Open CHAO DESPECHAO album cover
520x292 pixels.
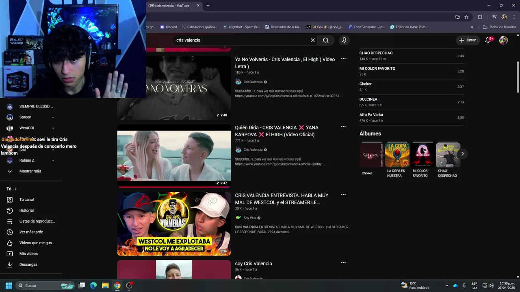pos(448,155)
